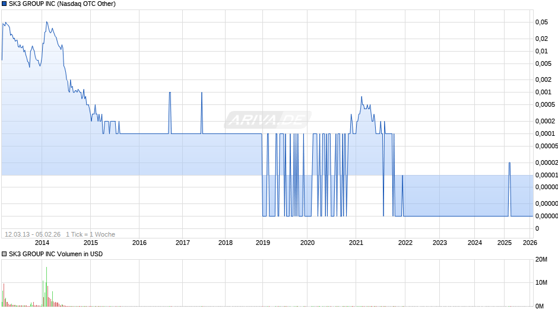Click the 0,05 price axis label

(541, 22)
